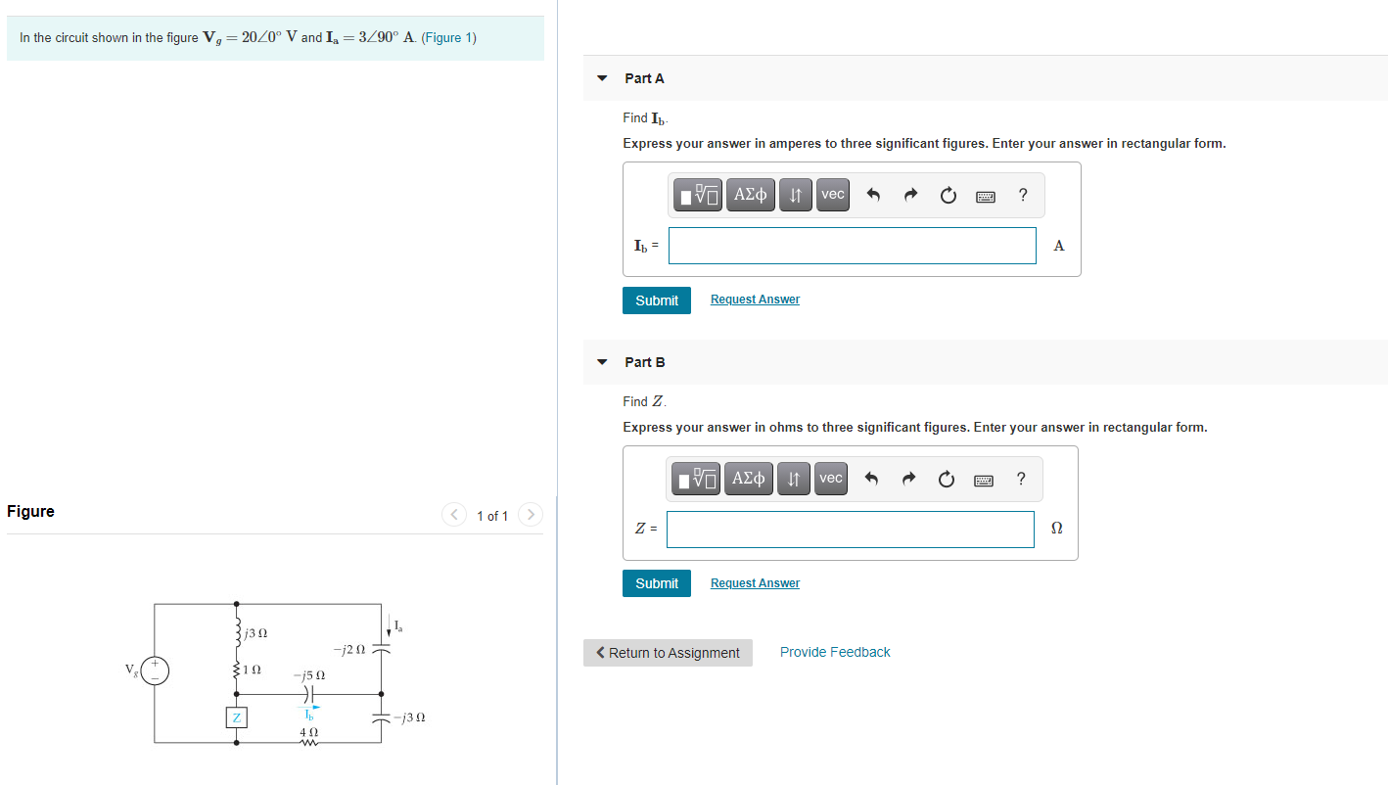This screenshot has height=785, width=1388.
Task: Redo entry in Part A toolbar
Action: tap(910, 195)
